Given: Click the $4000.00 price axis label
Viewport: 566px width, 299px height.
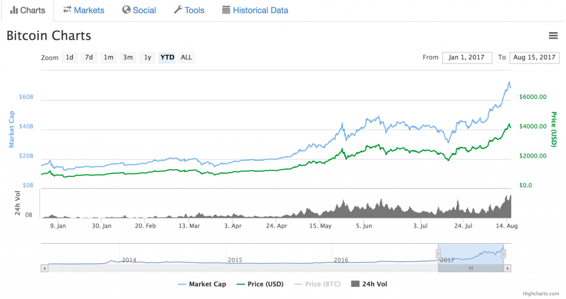Looking at the screenshot, I should tap(533, 127).
